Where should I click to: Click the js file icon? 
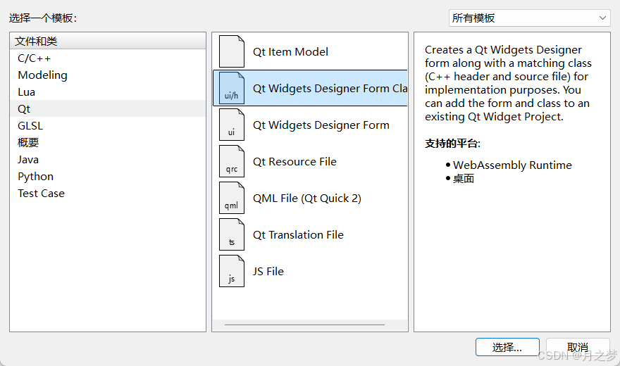point(232,271)
